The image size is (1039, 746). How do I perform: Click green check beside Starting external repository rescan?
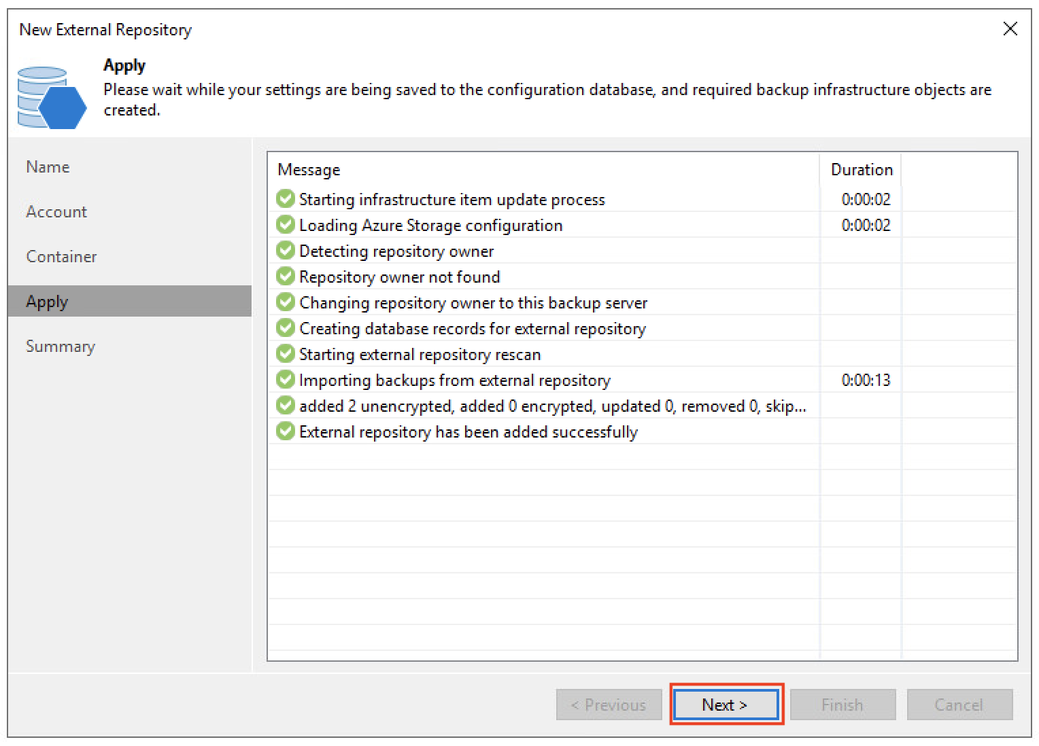(286, 354)
